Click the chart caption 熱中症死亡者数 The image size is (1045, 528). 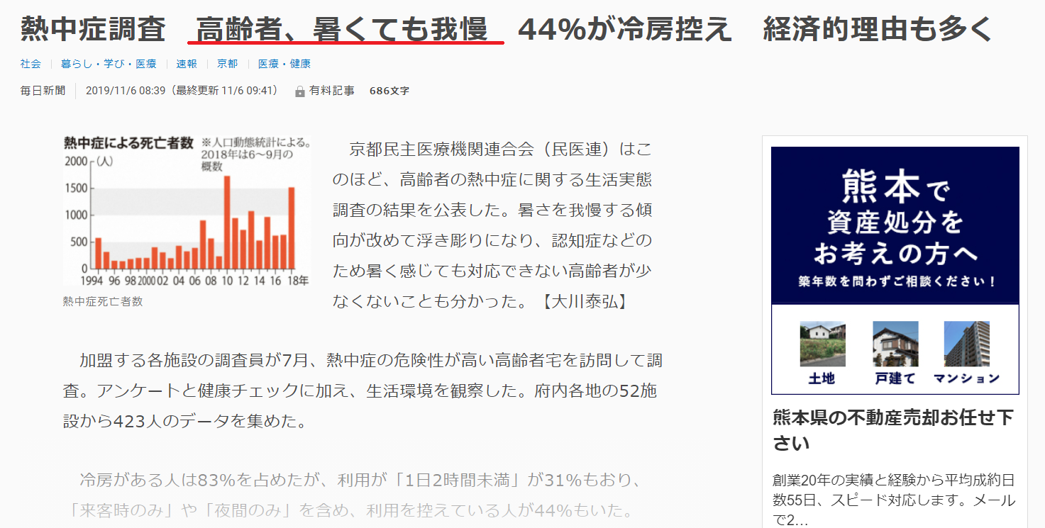[x=103, y=301]
